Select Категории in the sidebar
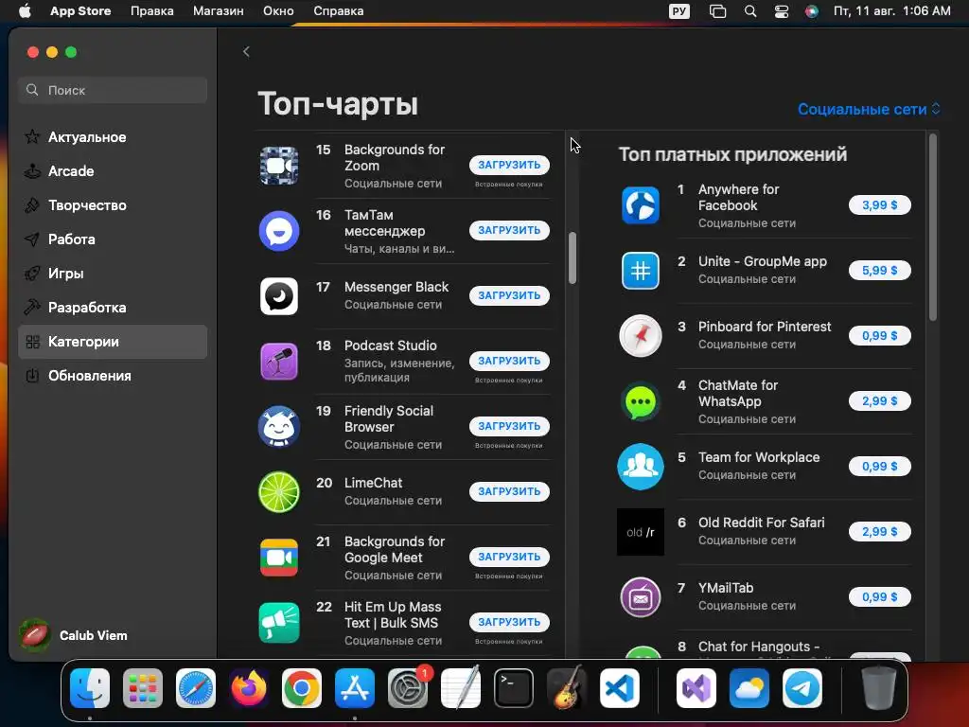 [x=113, y=342]
